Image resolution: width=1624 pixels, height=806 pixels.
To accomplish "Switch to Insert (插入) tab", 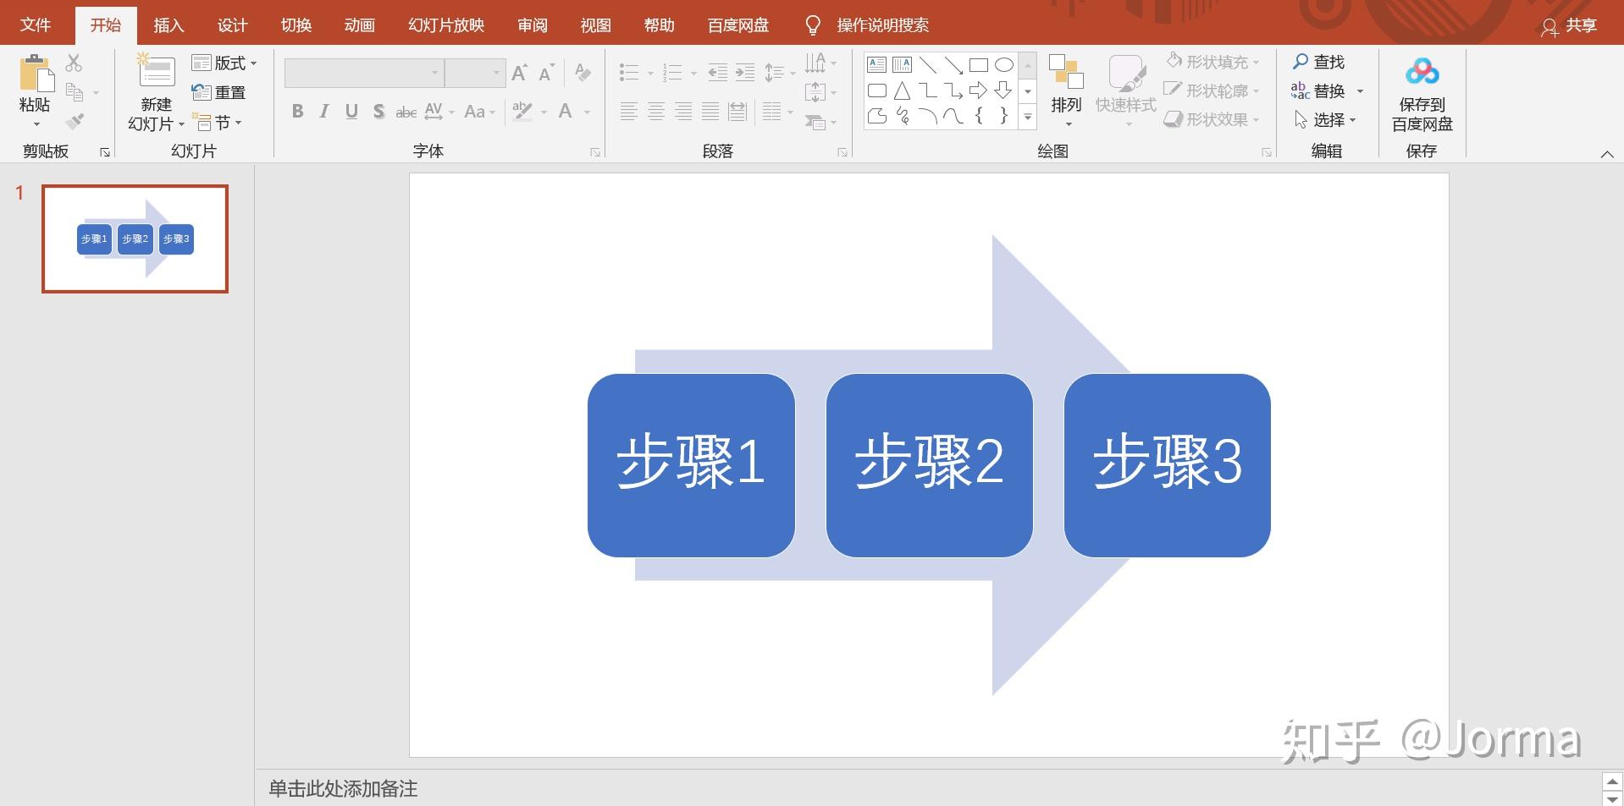I will (x=168, y=25).
